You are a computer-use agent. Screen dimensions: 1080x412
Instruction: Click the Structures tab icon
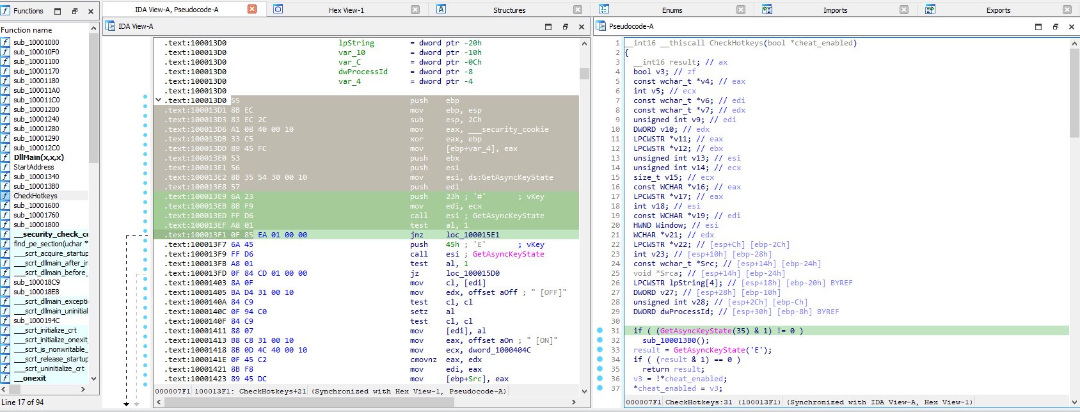pos(441,10)
